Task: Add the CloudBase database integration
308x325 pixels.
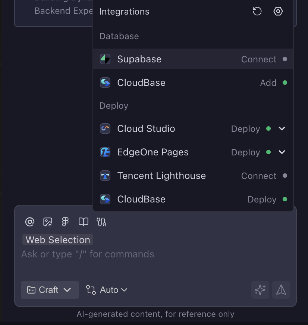Action: (268, 83)
